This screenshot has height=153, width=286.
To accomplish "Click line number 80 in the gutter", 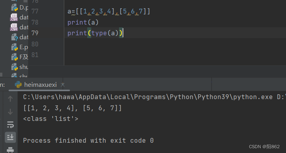I will pos(35,44).
